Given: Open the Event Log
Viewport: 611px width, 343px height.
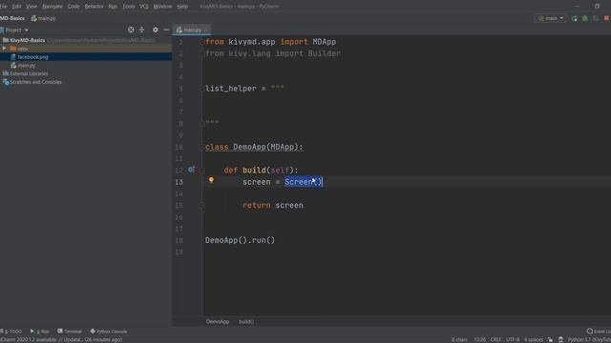Looking at the screenshot, I should 599,332.
